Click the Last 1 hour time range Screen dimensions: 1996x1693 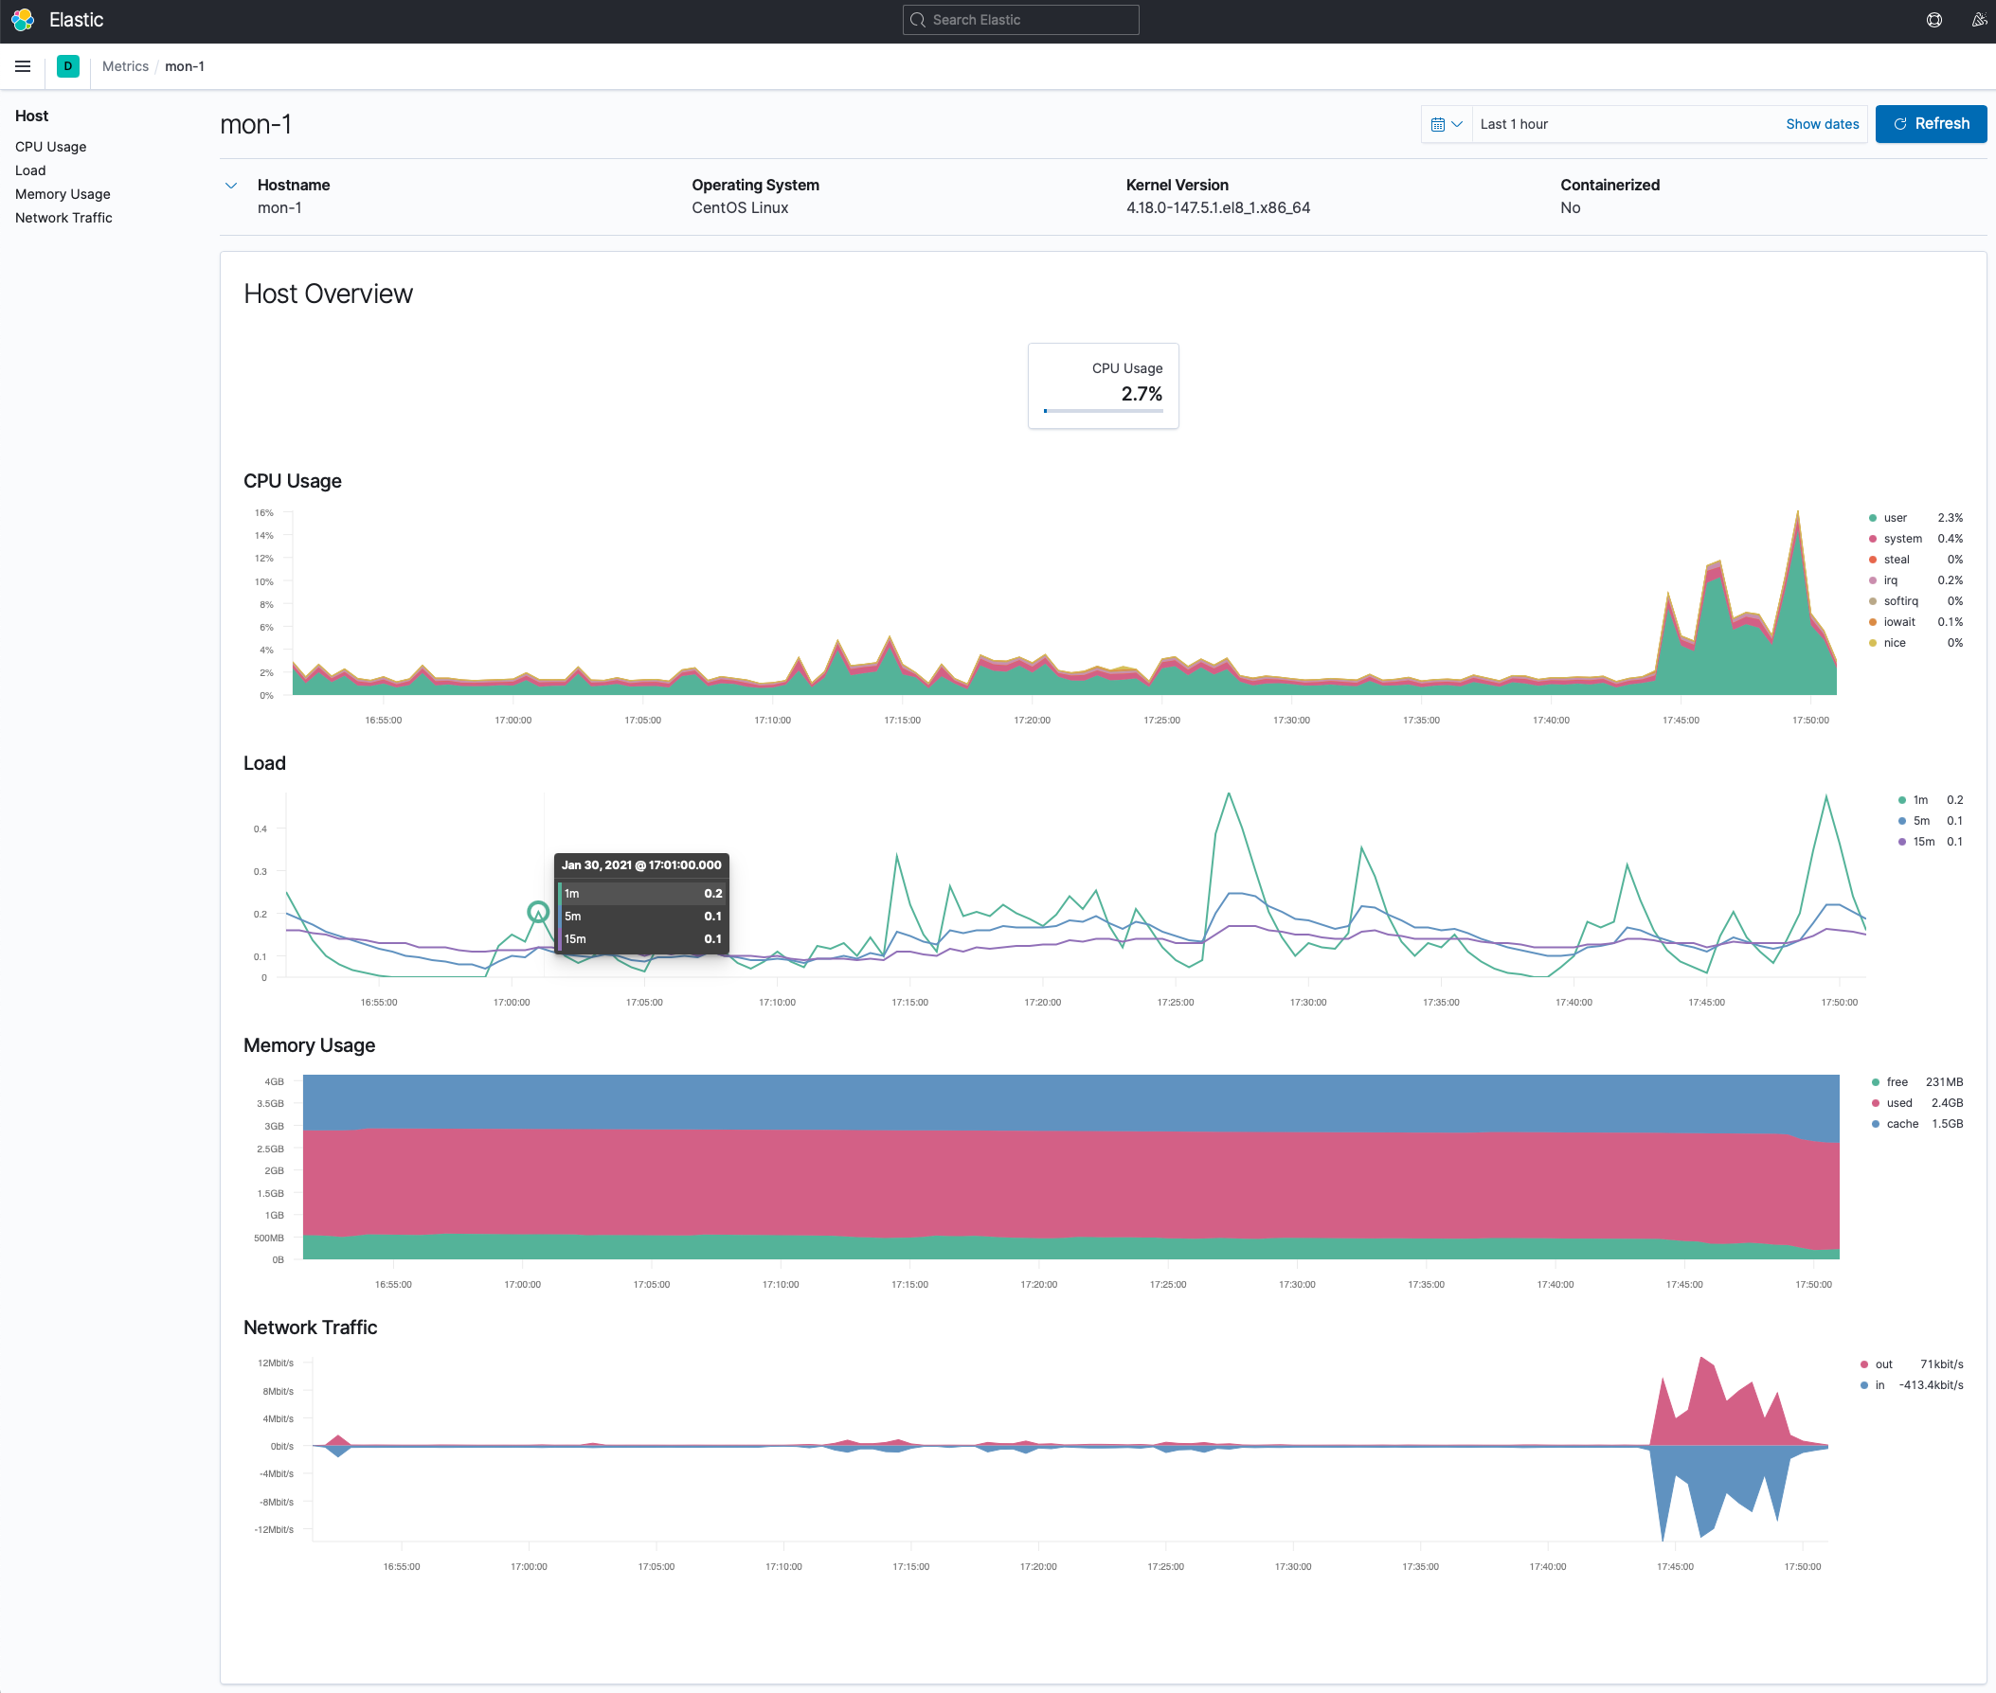1513,124
